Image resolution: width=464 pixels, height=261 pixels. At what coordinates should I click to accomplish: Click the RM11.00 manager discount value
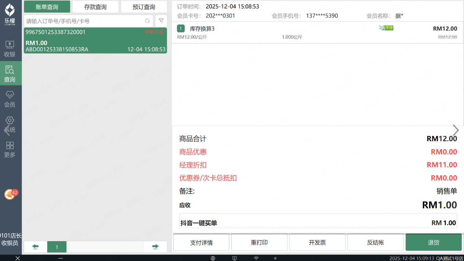(x=442, y=165)
